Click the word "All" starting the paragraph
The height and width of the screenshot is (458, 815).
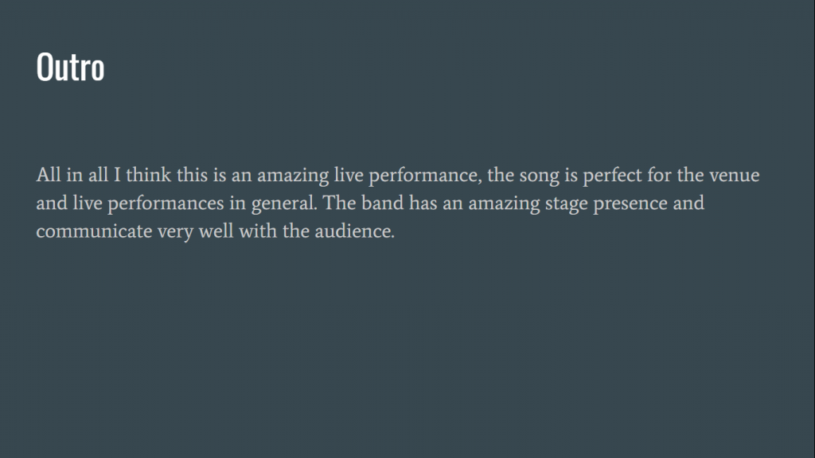pyautogui.click(x=48, y=175)
